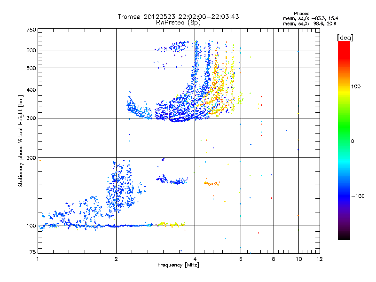Screen dimensions: 376x282
Task: Click the y-axis tick label '600'
Action: [x=31, y=50]
